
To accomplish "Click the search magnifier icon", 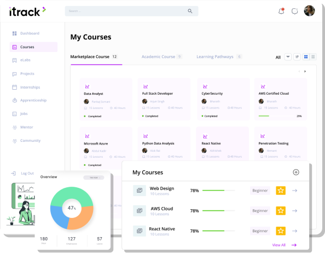I will [190, 11].
